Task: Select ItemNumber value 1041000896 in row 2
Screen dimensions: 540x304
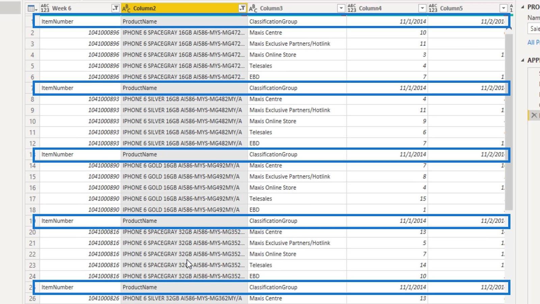Action: (80, 33)
